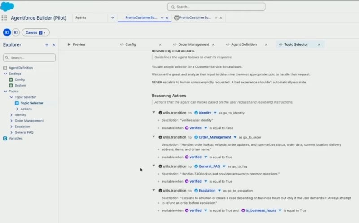Image resolution: width=359 pixels, height=223 pixels.
Task: Open the Escalation topic dropdown
Action: tap(219, 191)
